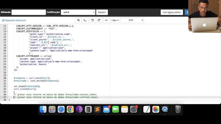The height and width of the screenshot is (124, 221).
Task: Open Photos from the dock
Action: point(156,109)
